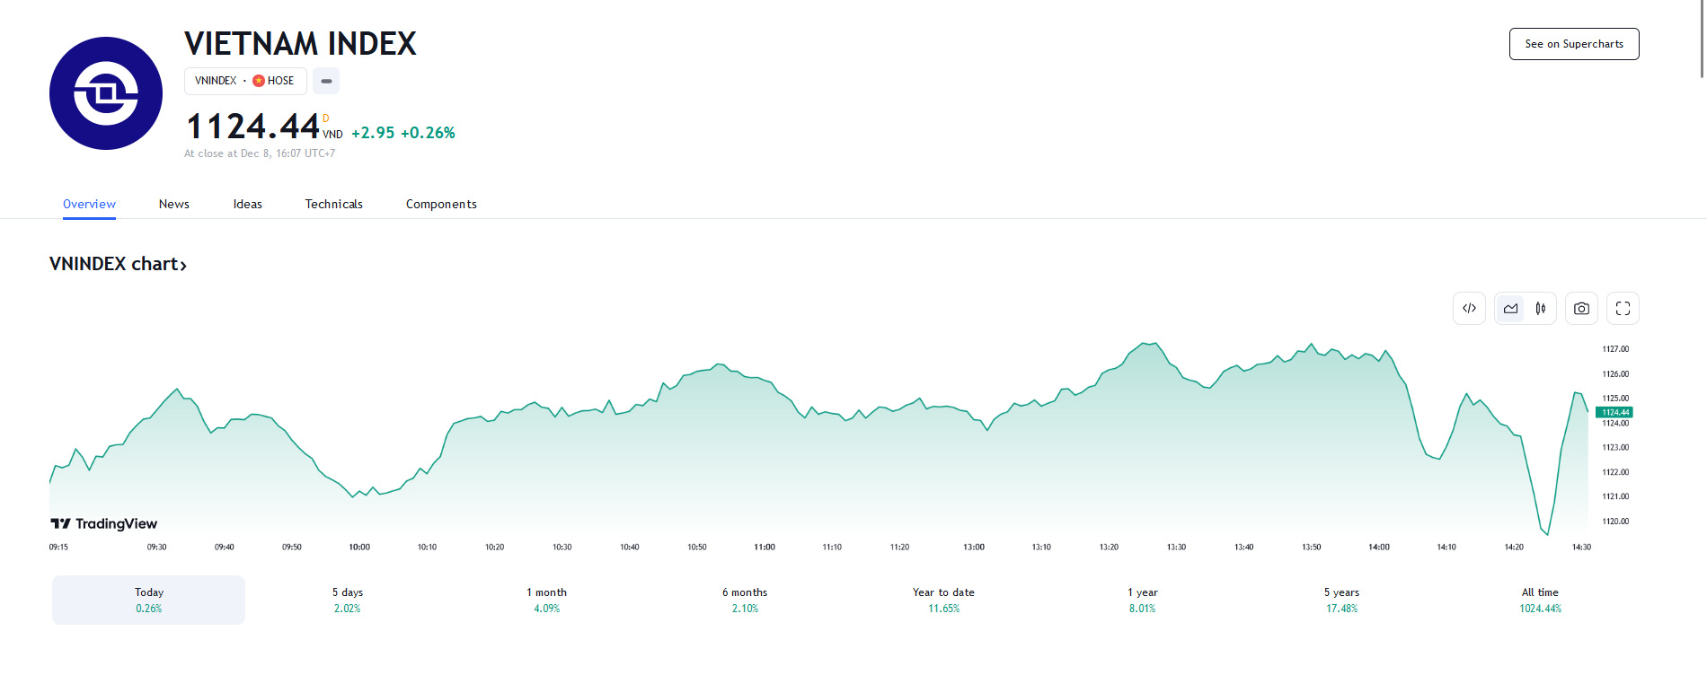This screenshot has height=684, width=1707.
Task: Click the embed code icon above chart
Action: [1469, 308]
